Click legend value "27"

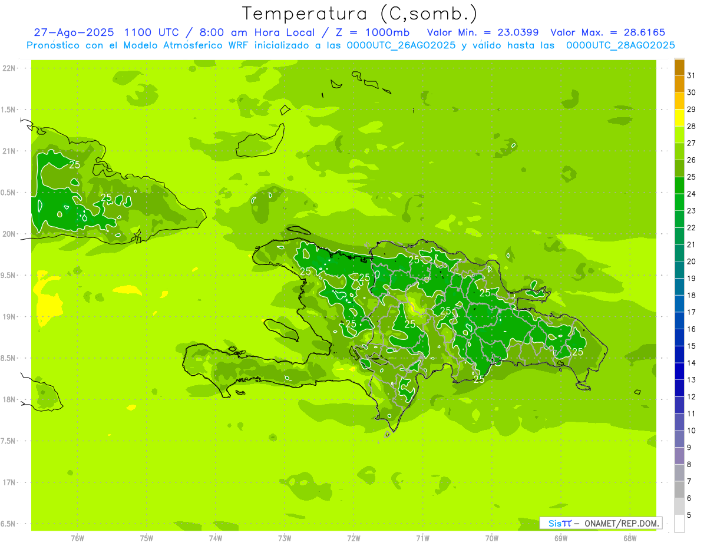pyautogui.click(x=691, y=143)
